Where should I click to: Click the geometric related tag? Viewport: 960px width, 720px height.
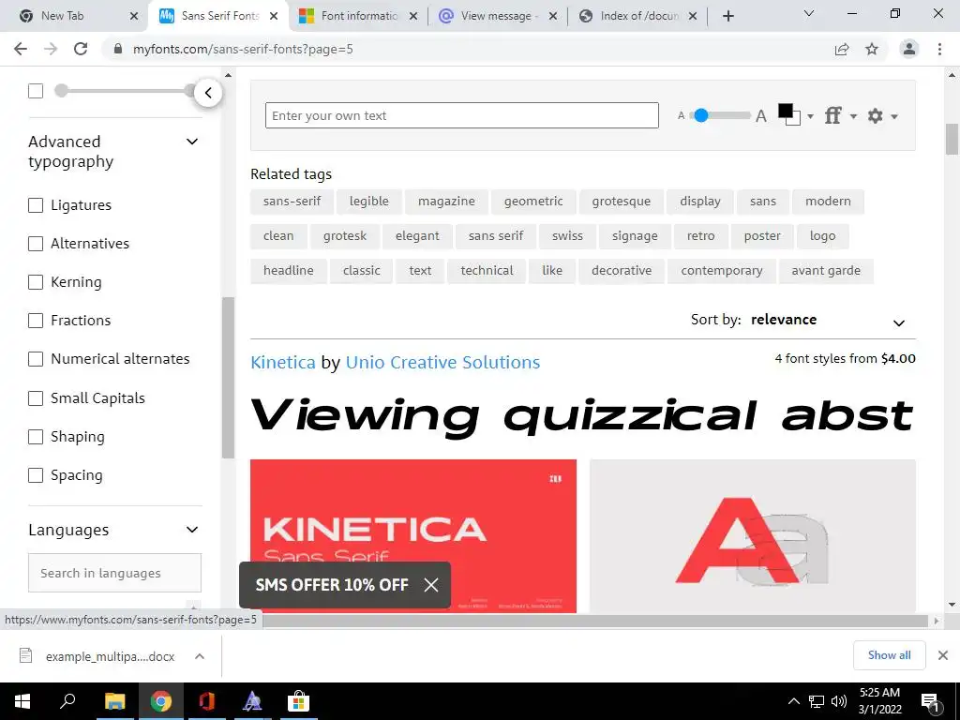(533, 202)
